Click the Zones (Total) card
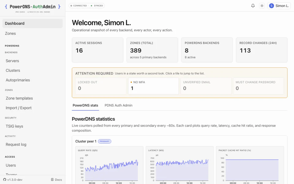The image size is (294, 184). click(x=152, y=50)
